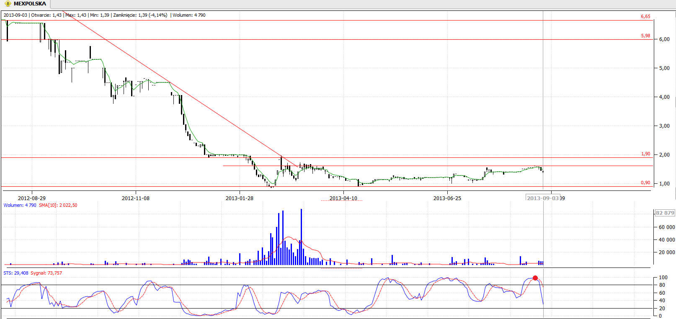Click the red dot on stochastic peak
Viewport: 676px width, 319px height.
535,278
